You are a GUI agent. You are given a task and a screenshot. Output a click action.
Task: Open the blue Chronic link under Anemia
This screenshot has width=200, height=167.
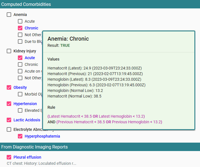point(31,28)
